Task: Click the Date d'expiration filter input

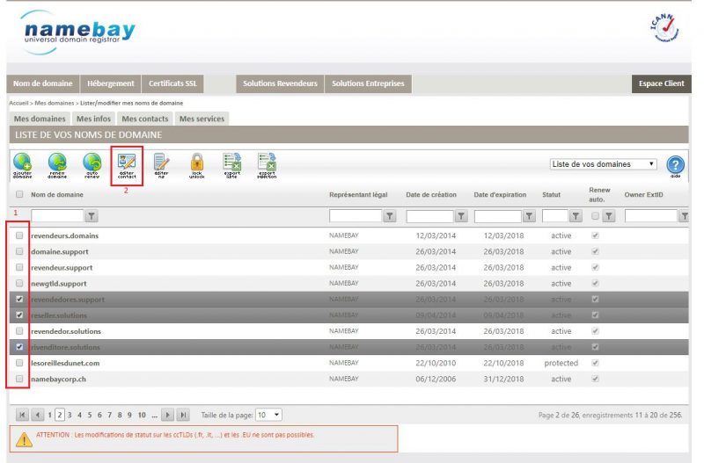Action: [x=498, y=216]
